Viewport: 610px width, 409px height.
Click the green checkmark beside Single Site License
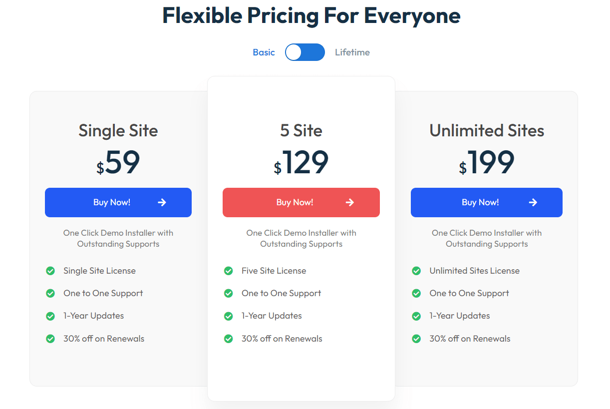pyautogui.click(x=50, y=270)
